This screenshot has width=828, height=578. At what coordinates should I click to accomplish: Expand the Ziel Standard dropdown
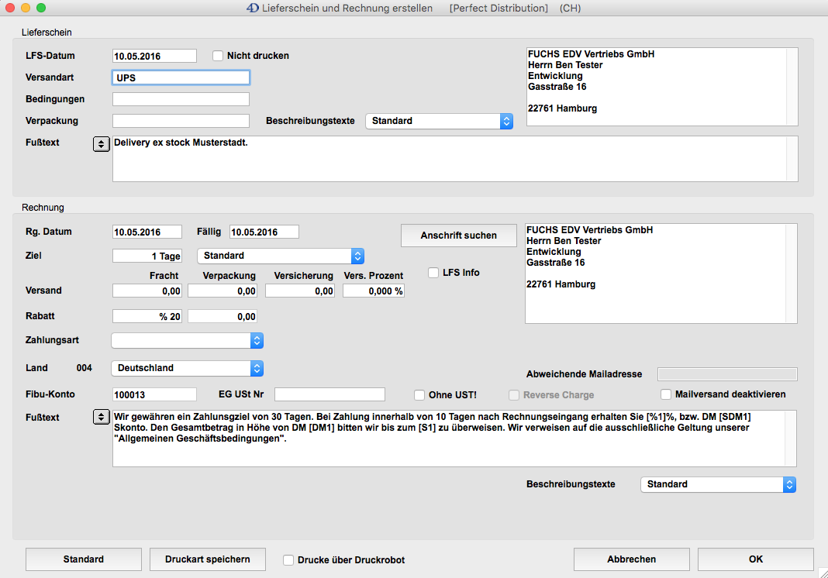280,256
